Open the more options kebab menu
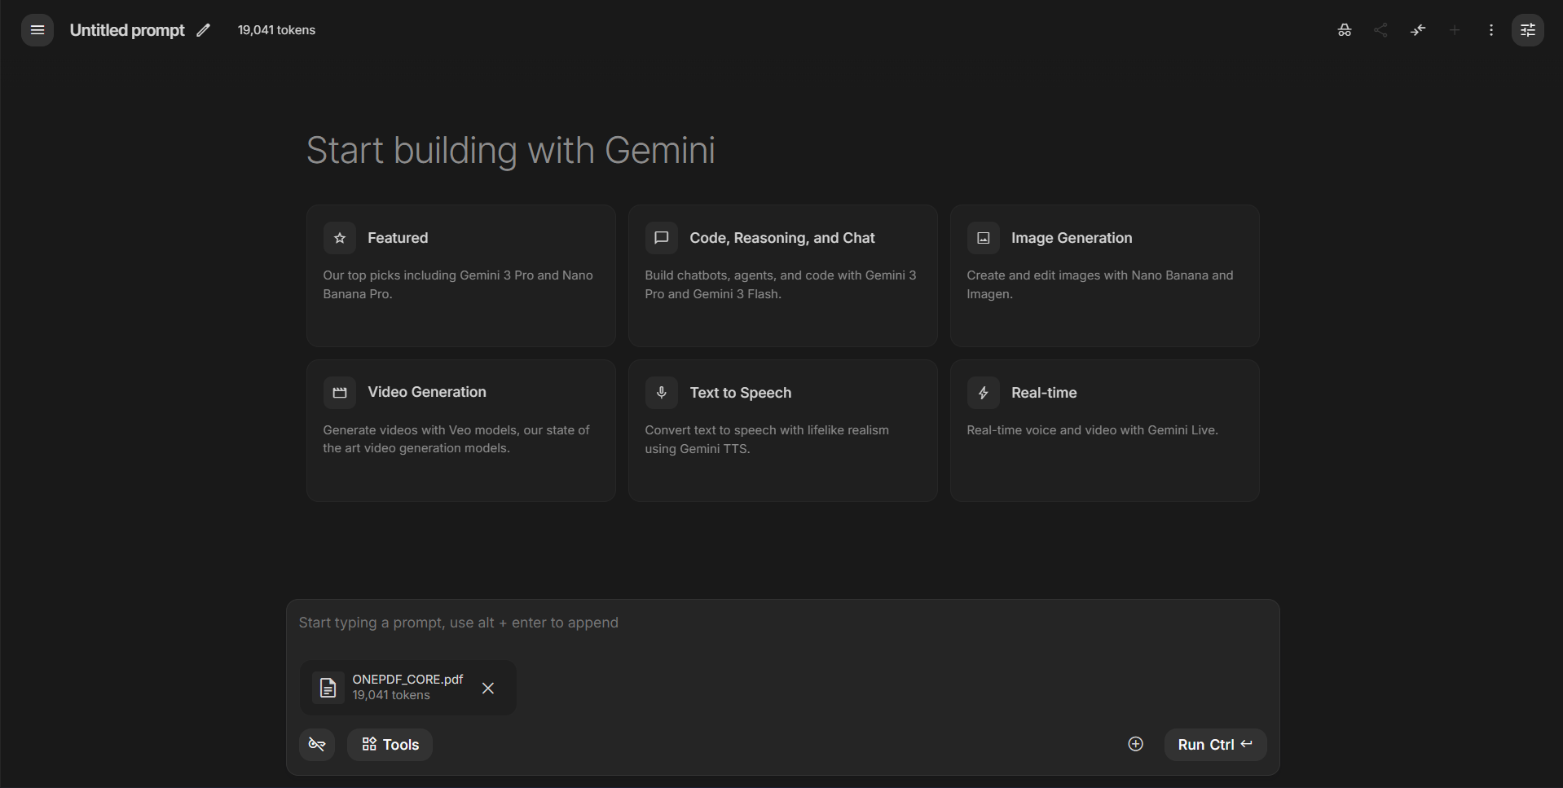 pyautogui.click(x=1490, y=29)
